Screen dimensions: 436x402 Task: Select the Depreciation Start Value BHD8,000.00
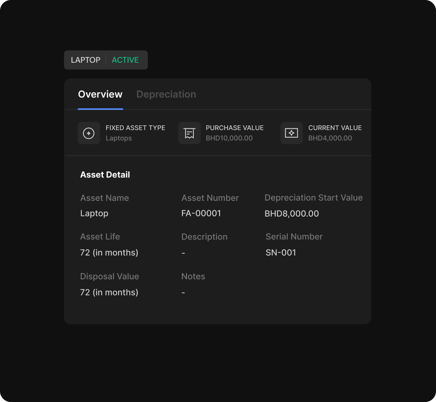tap(292, 214)
